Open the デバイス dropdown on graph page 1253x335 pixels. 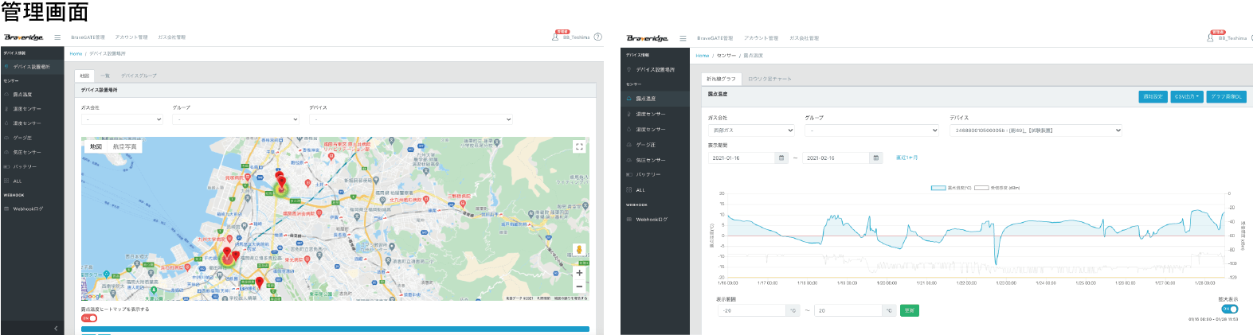coord(1036,130)
